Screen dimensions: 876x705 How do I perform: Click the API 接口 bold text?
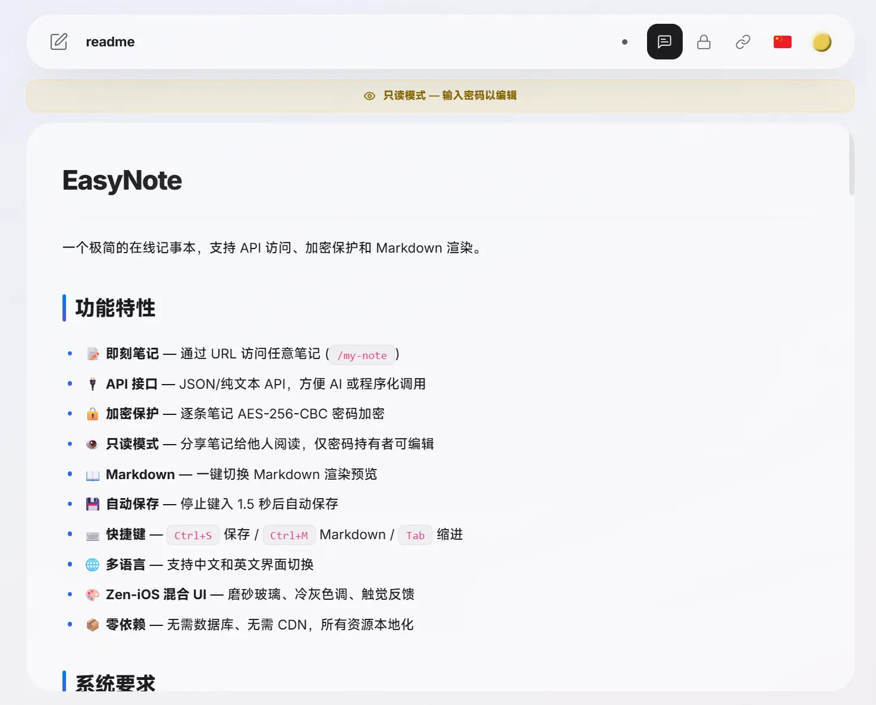131,384
